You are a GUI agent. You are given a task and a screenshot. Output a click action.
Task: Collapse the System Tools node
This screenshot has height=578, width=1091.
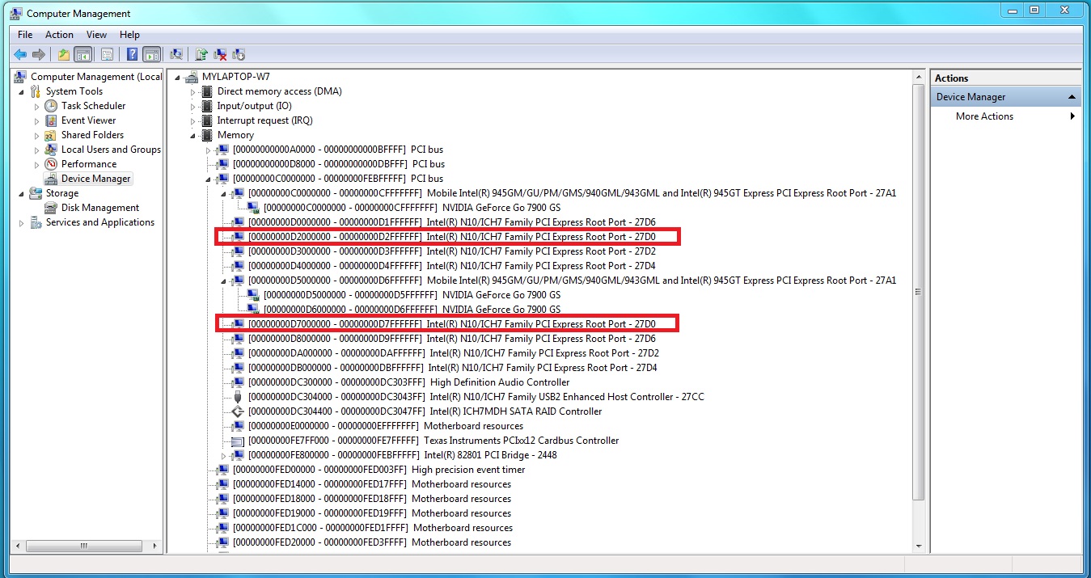[22, 91]
